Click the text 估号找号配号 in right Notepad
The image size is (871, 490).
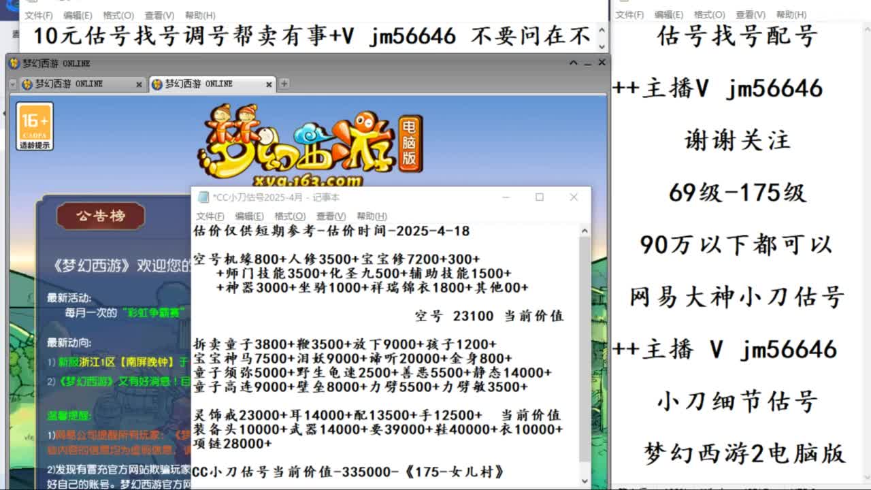(738, 35)
